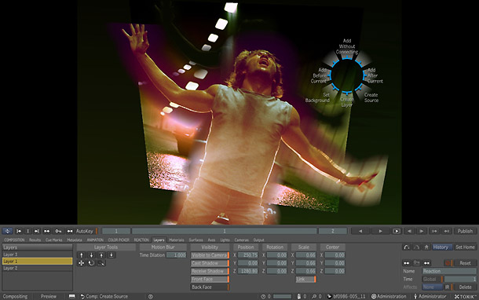Click the Administrator user icon

click(415, 296)
